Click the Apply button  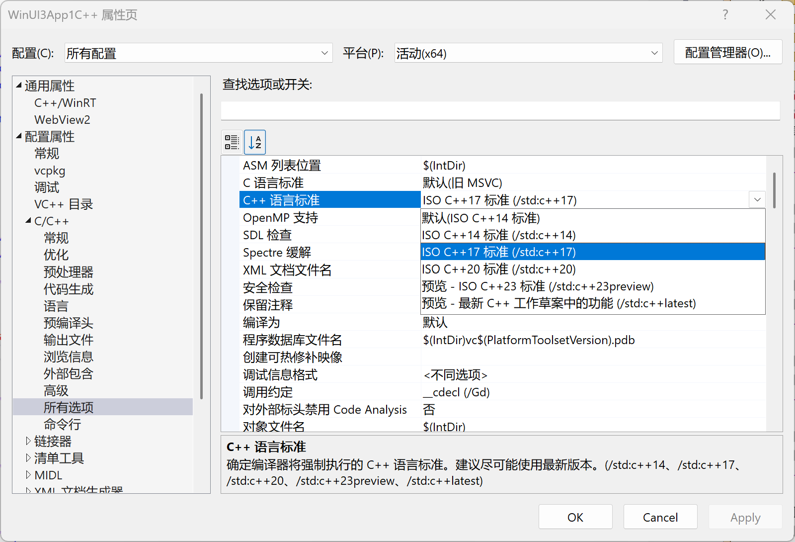[745, 517]
